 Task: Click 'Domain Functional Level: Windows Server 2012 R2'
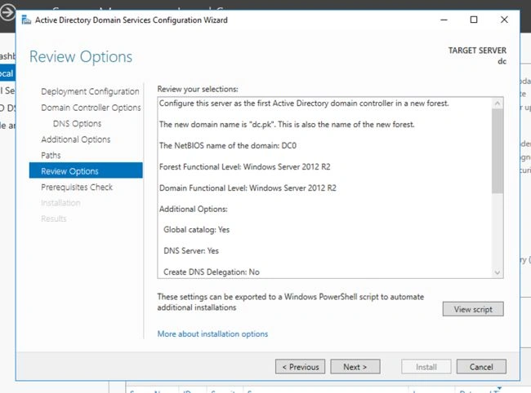click(x=248, y=188)
